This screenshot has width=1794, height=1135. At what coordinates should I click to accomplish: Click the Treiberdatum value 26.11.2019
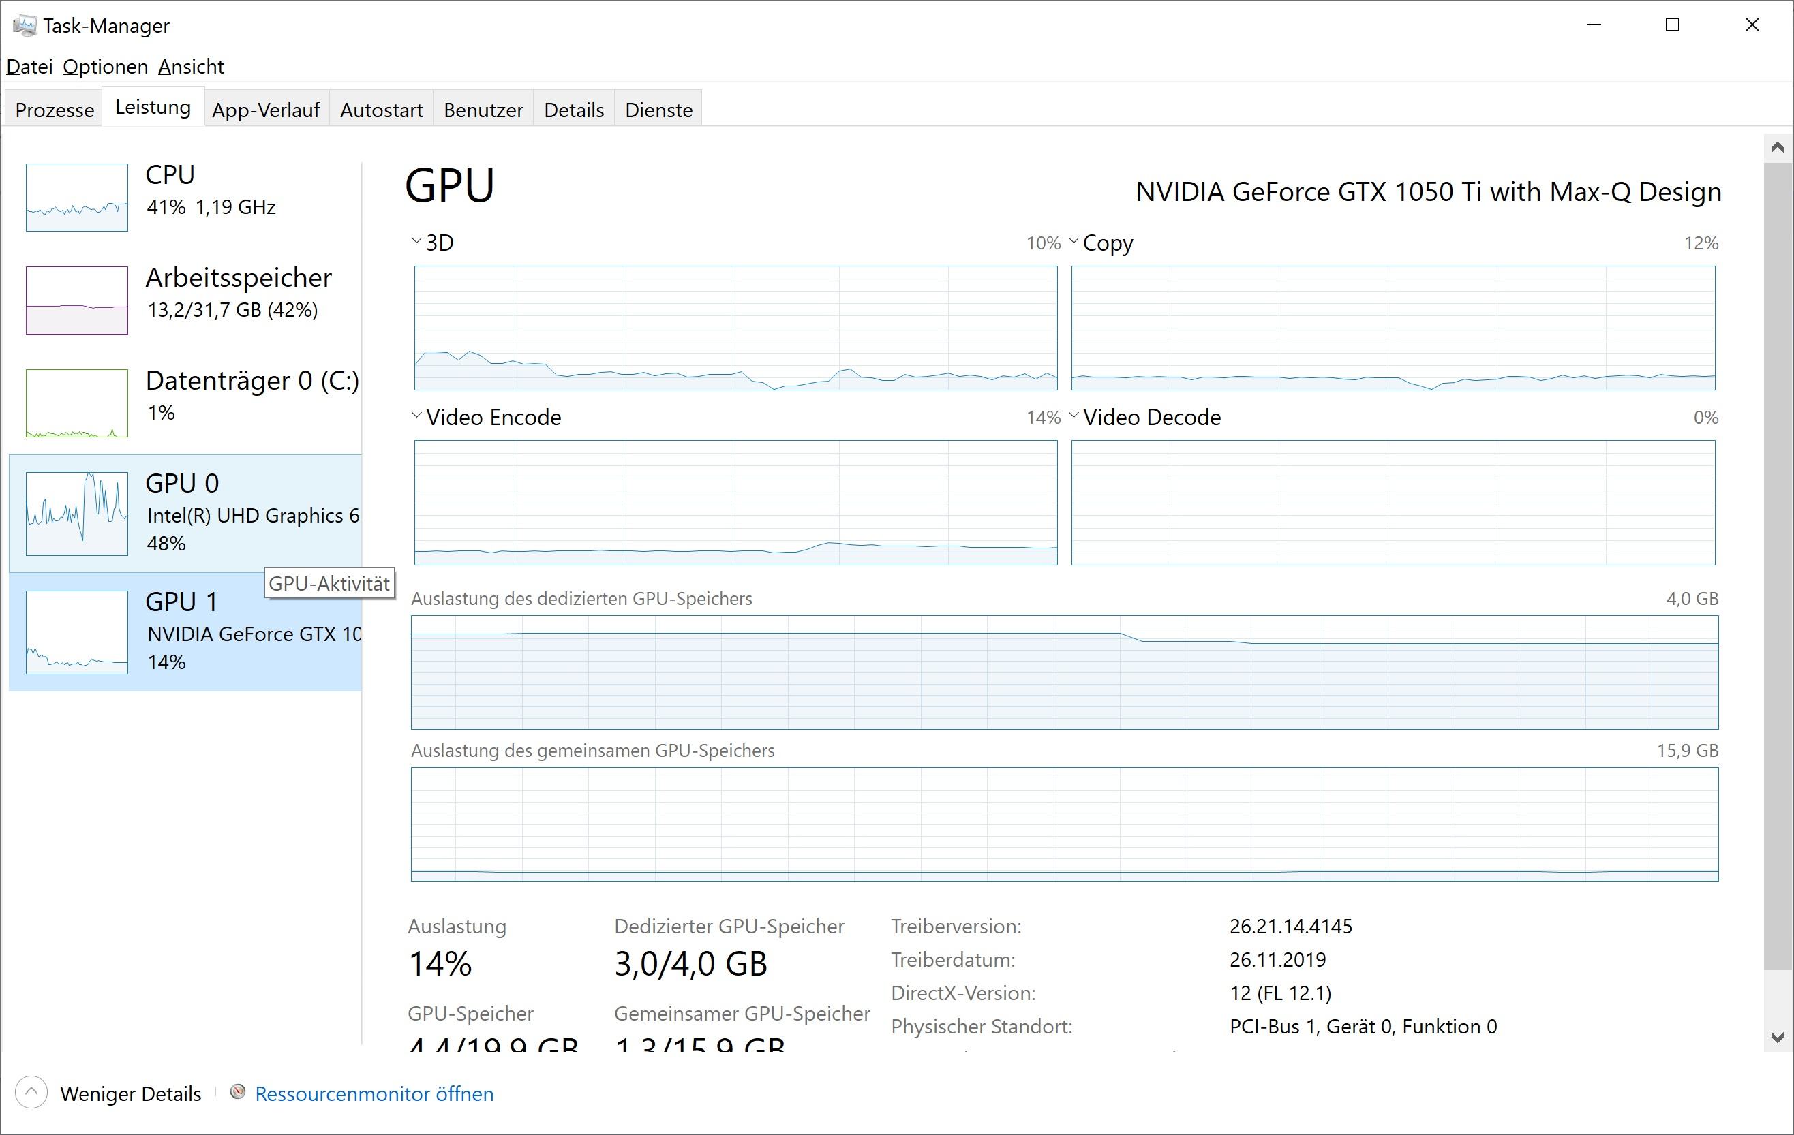1278,959
